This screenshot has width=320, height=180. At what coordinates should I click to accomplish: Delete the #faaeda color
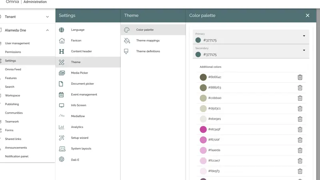coord(300,150)
